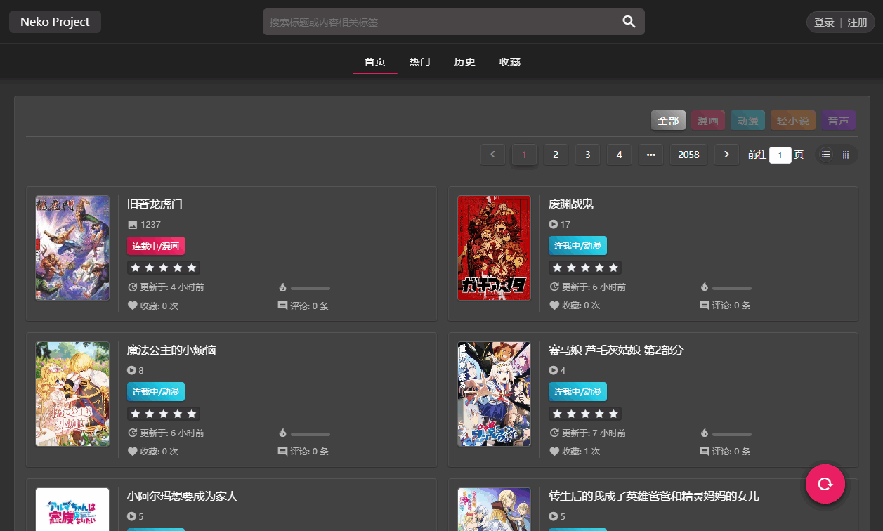Click 连载中/漫画 tag on 旧著龙虎门
Screen dimensions: 883x531
tap(156, 246)
